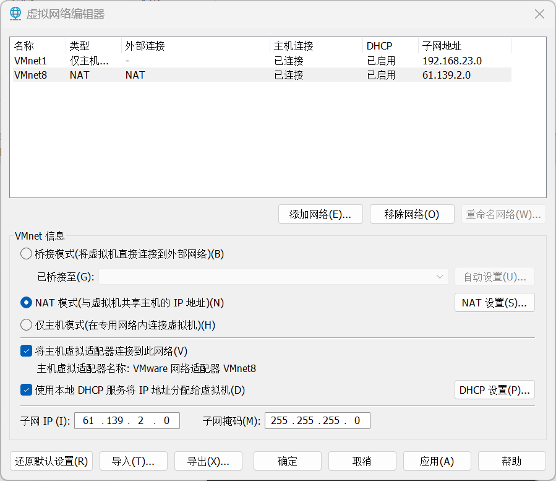Click the 导出 button
Viewport: 556px width, 481px height.
(x=208, y=461)
